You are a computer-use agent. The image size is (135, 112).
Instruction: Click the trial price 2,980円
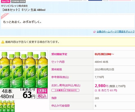pyautogui.click(x=102, y=86)
